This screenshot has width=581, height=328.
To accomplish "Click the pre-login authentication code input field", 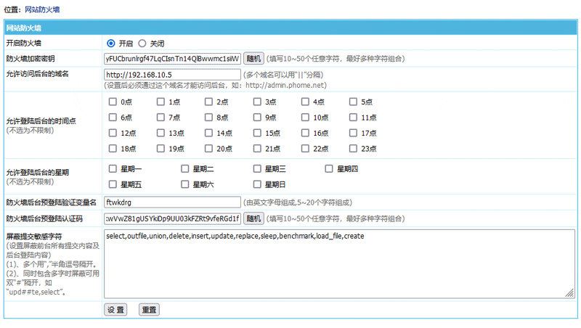I will 172,218.
